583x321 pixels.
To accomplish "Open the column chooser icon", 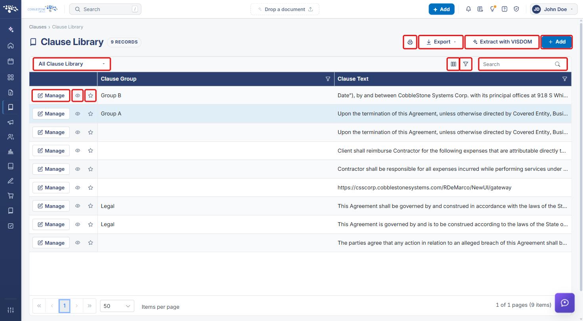I will click(x=453, y=64).
